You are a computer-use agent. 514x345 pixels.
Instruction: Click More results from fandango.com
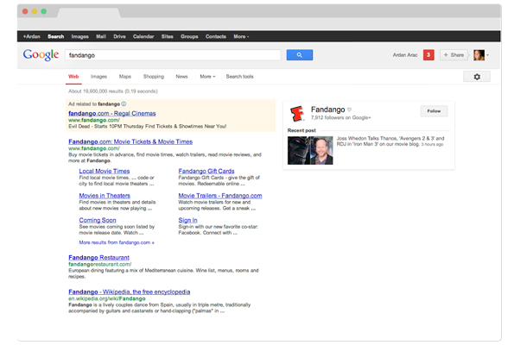117,242
